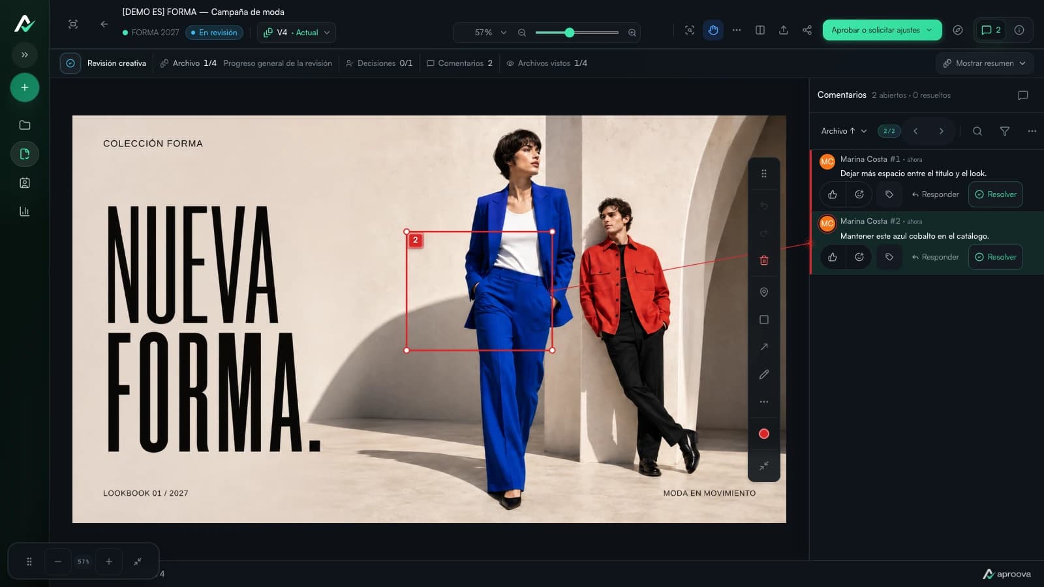Click the upload/export icon

(784, 30)
